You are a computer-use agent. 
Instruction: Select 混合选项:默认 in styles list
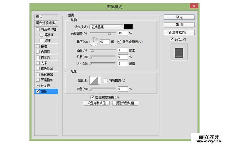[46, 23]
